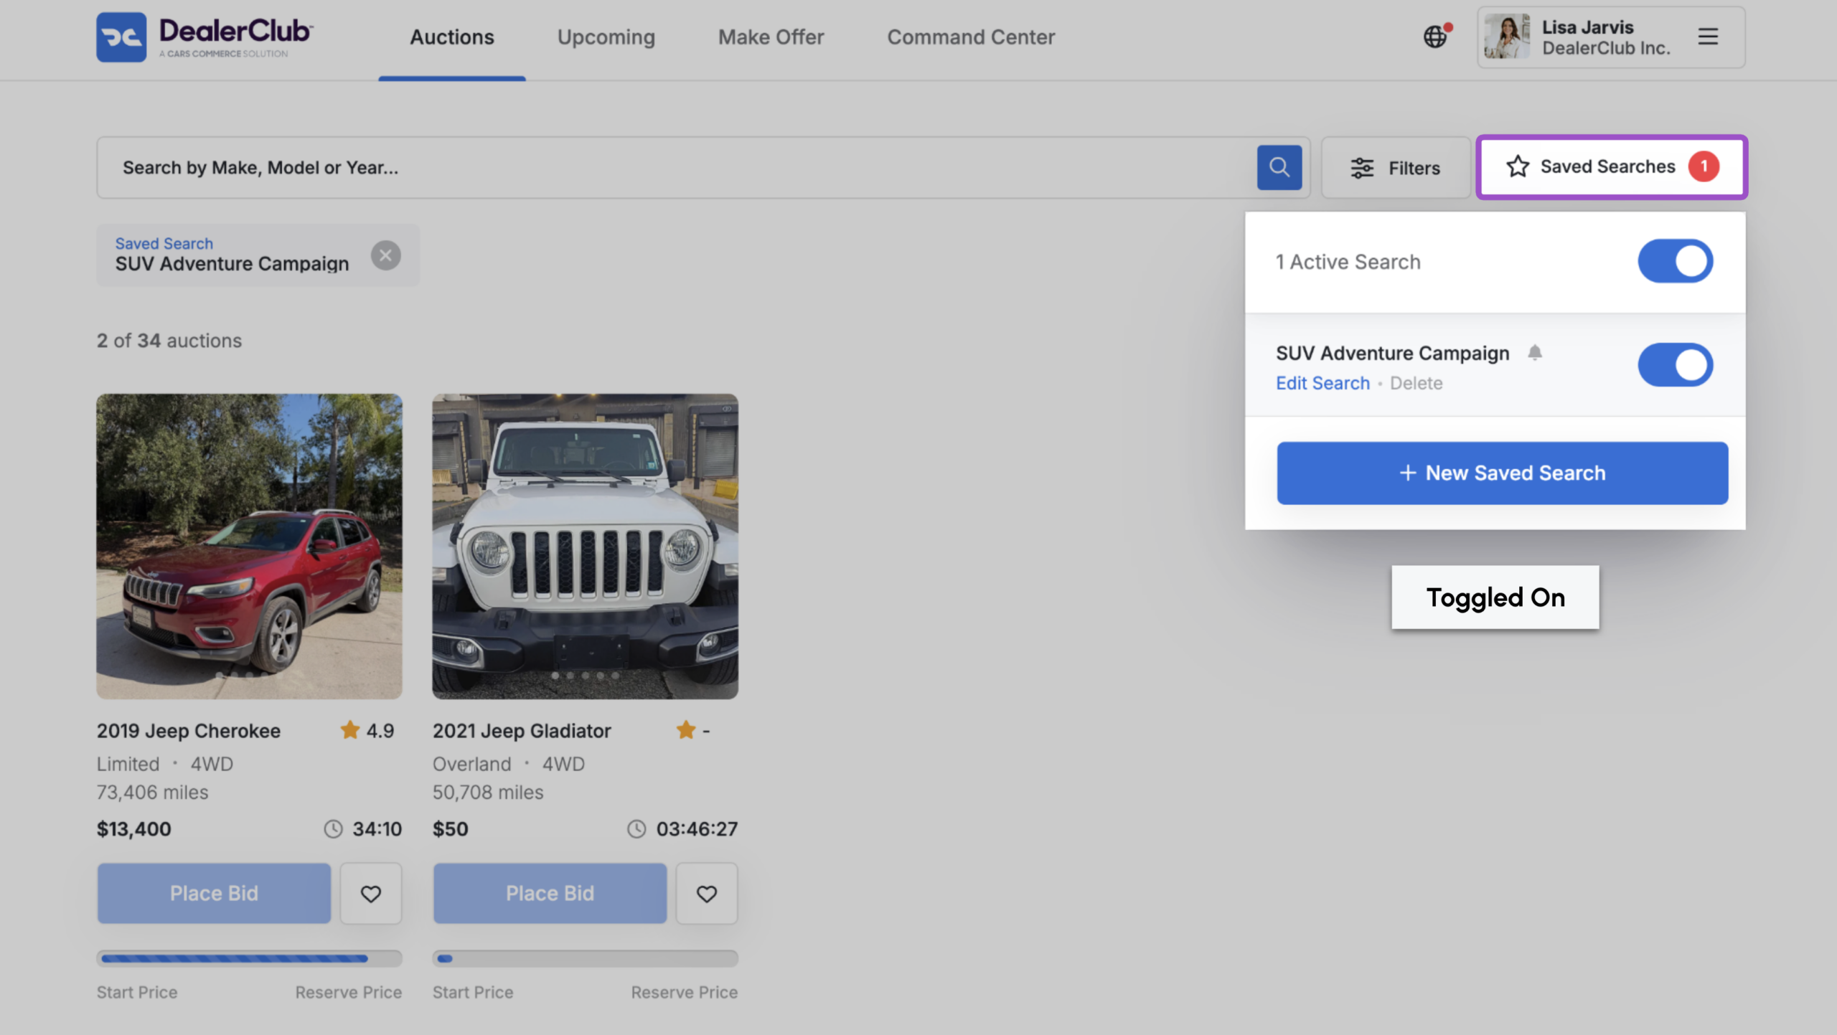Click the clock icon beside 03:46:27
The image size is (1837, 1035).
(636, 829)
